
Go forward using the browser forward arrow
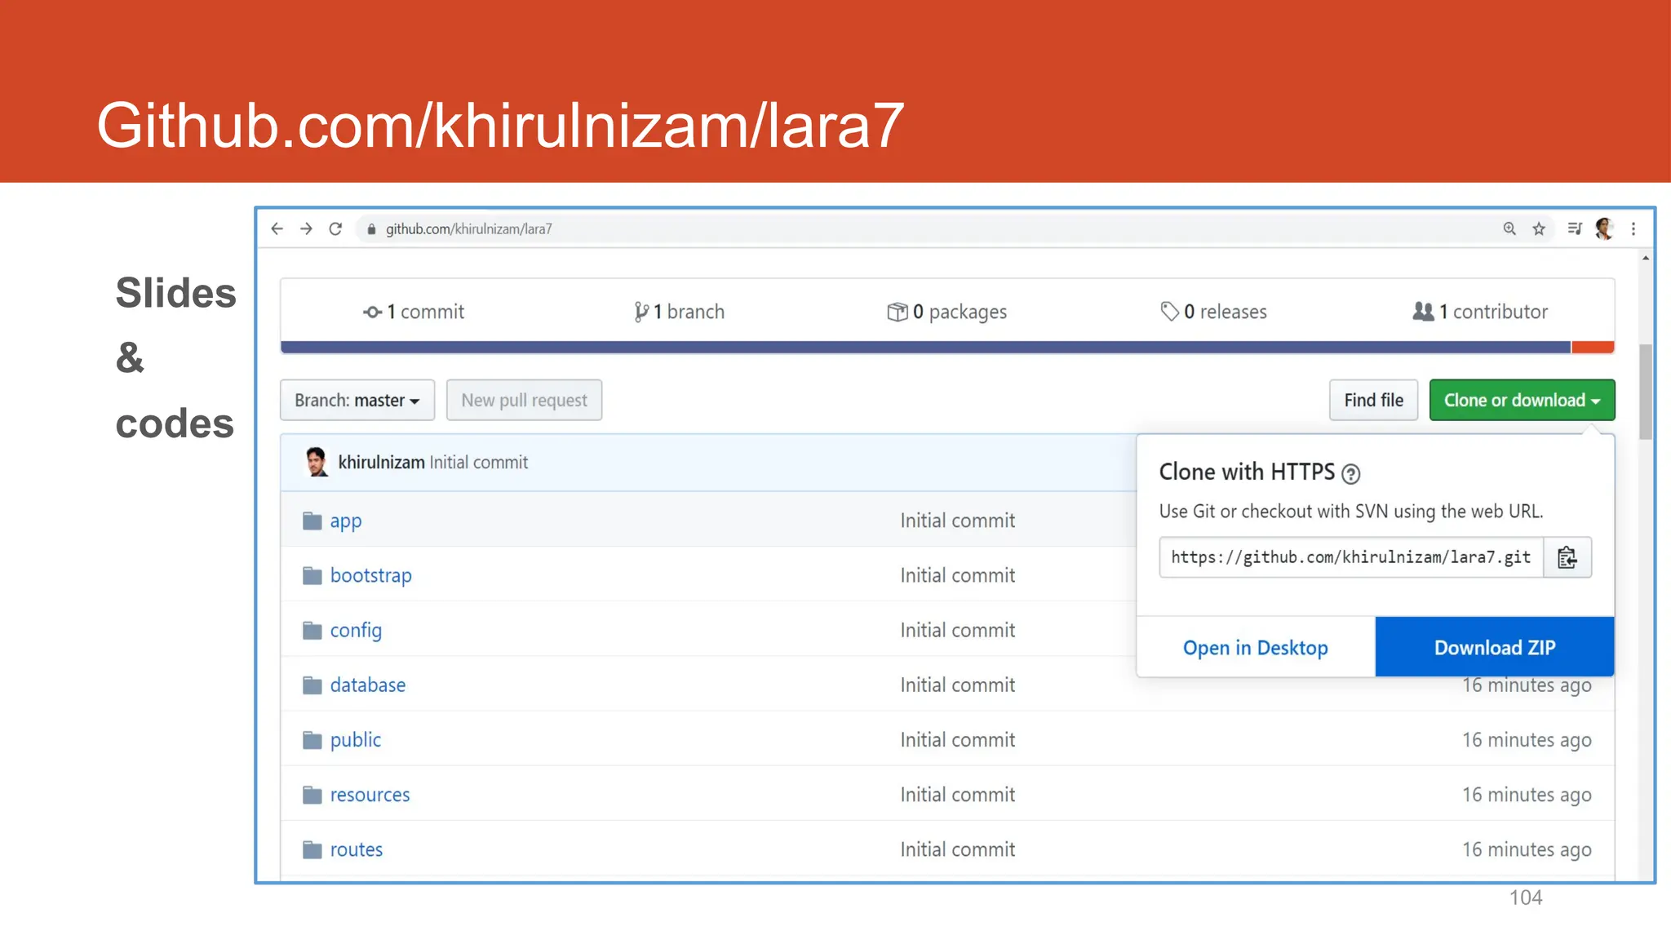[x=307, y=229]
